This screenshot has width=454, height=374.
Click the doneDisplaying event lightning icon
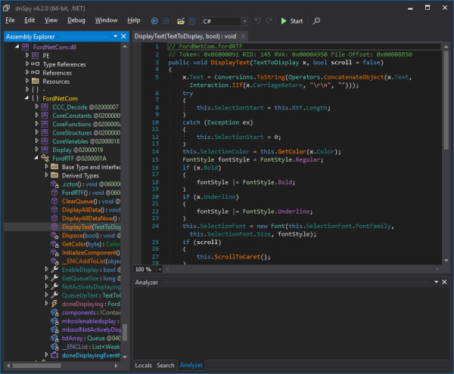click(x=54, y=304)
